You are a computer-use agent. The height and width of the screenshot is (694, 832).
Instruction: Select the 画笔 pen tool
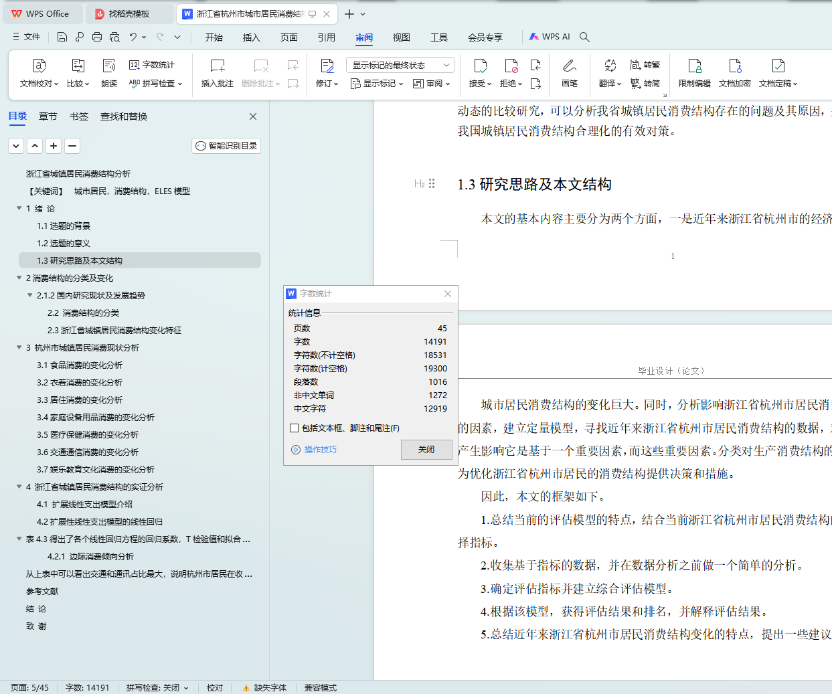[x=570, y=74]
